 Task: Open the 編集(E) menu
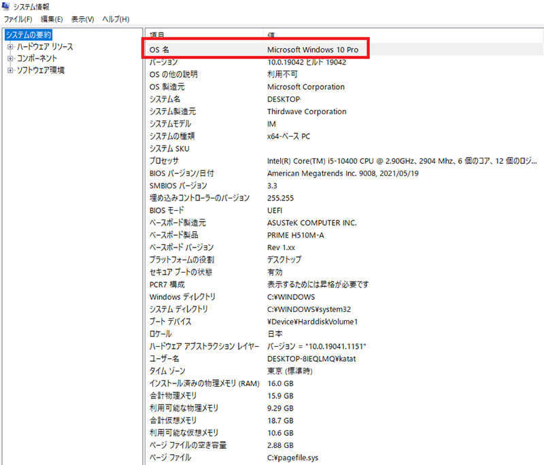pyautogui.click(x=50, y=19)
